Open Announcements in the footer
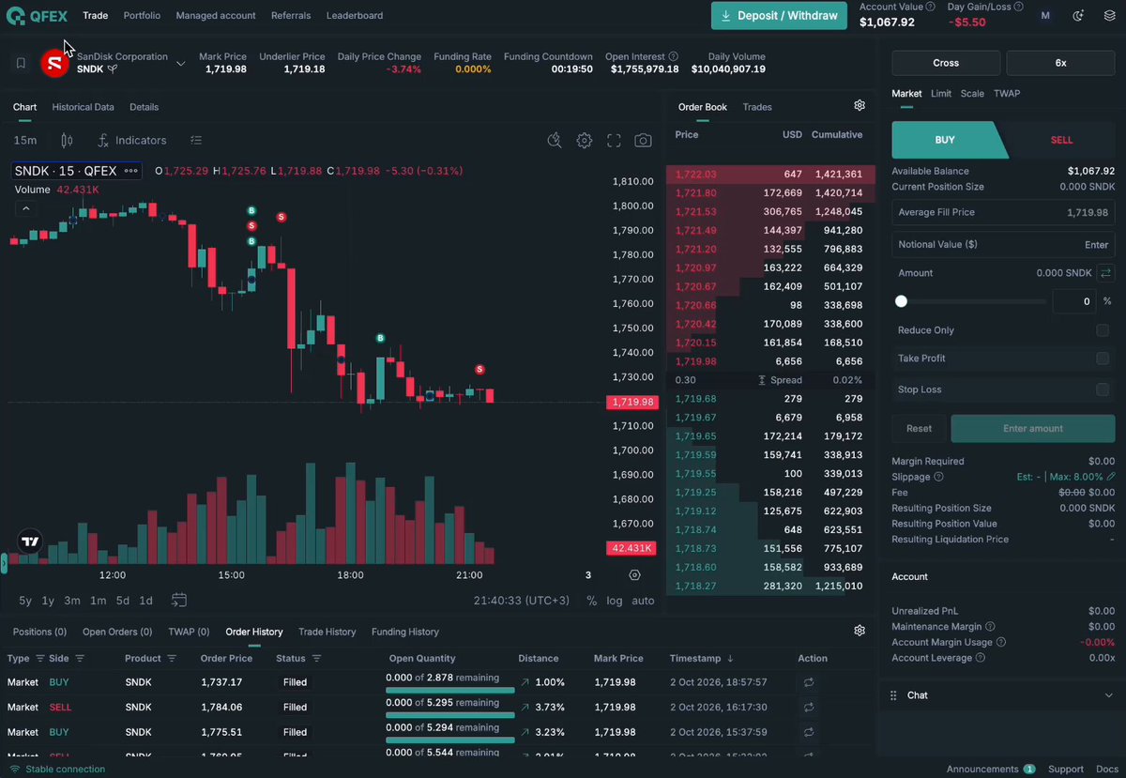The height and width of the screenshot is (778, 1126). pyautogui.click(x=990, y=769)
